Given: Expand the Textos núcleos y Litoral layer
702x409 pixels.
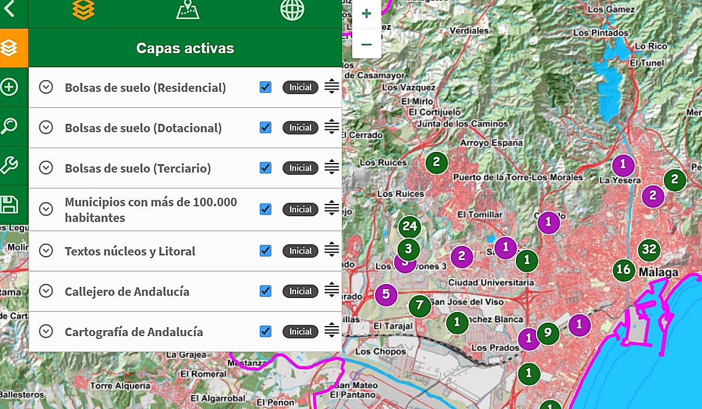Looking at the screenshot, I should coord(46,251).
